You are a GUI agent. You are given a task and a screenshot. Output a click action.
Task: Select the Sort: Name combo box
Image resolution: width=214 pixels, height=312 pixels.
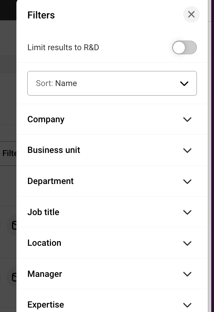pyautogui.click(x=112, y=83)
